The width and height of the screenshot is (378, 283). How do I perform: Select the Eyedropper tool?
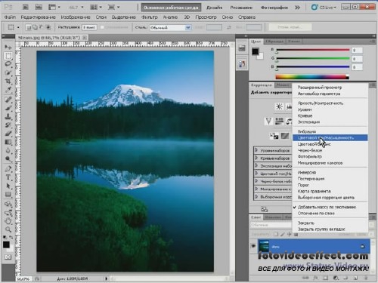[x=8, y=90]
